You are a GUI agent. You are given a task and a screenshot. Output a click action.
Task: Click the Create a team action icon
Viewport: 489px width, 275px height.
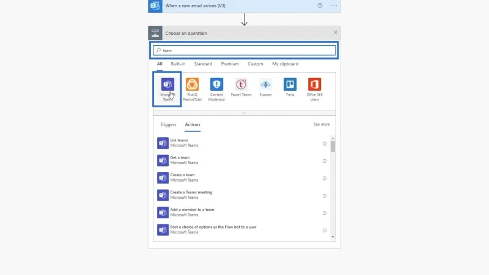click(163, 178)
